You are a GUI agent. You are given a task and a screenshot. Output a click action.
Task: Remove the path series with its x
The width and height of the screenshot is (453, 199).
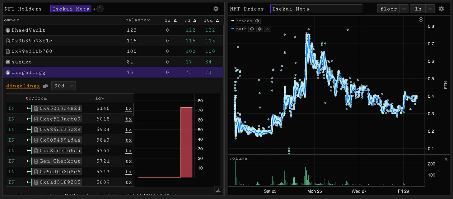(268, 29)
